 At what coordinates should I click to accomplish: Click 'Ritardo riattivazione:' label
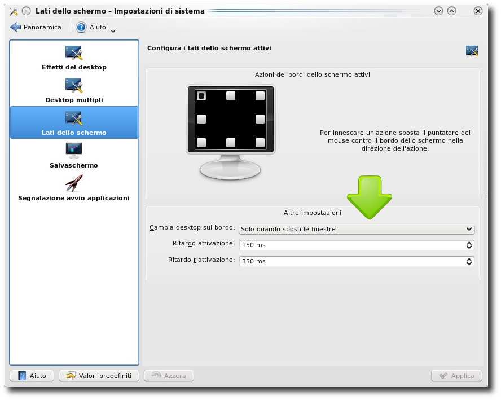click(201, 260)
